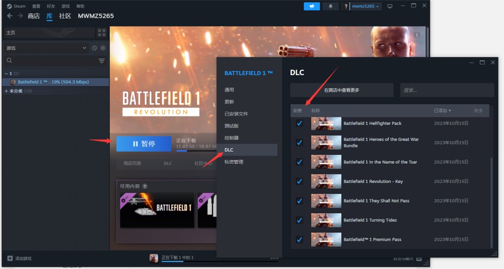504x269 pixels.
Task: Click the help question mark beside 可用内容
Action: (x=145, y=186)
